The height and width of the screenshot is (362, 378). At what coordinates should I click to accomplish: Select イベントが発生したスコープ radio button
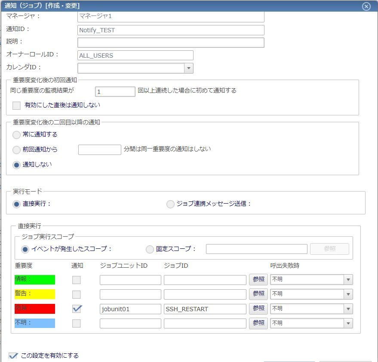click(x=25, y=249)
